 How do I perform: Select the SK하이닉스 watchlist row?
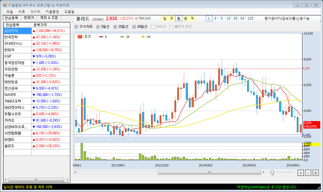click(x=37, y=44)
